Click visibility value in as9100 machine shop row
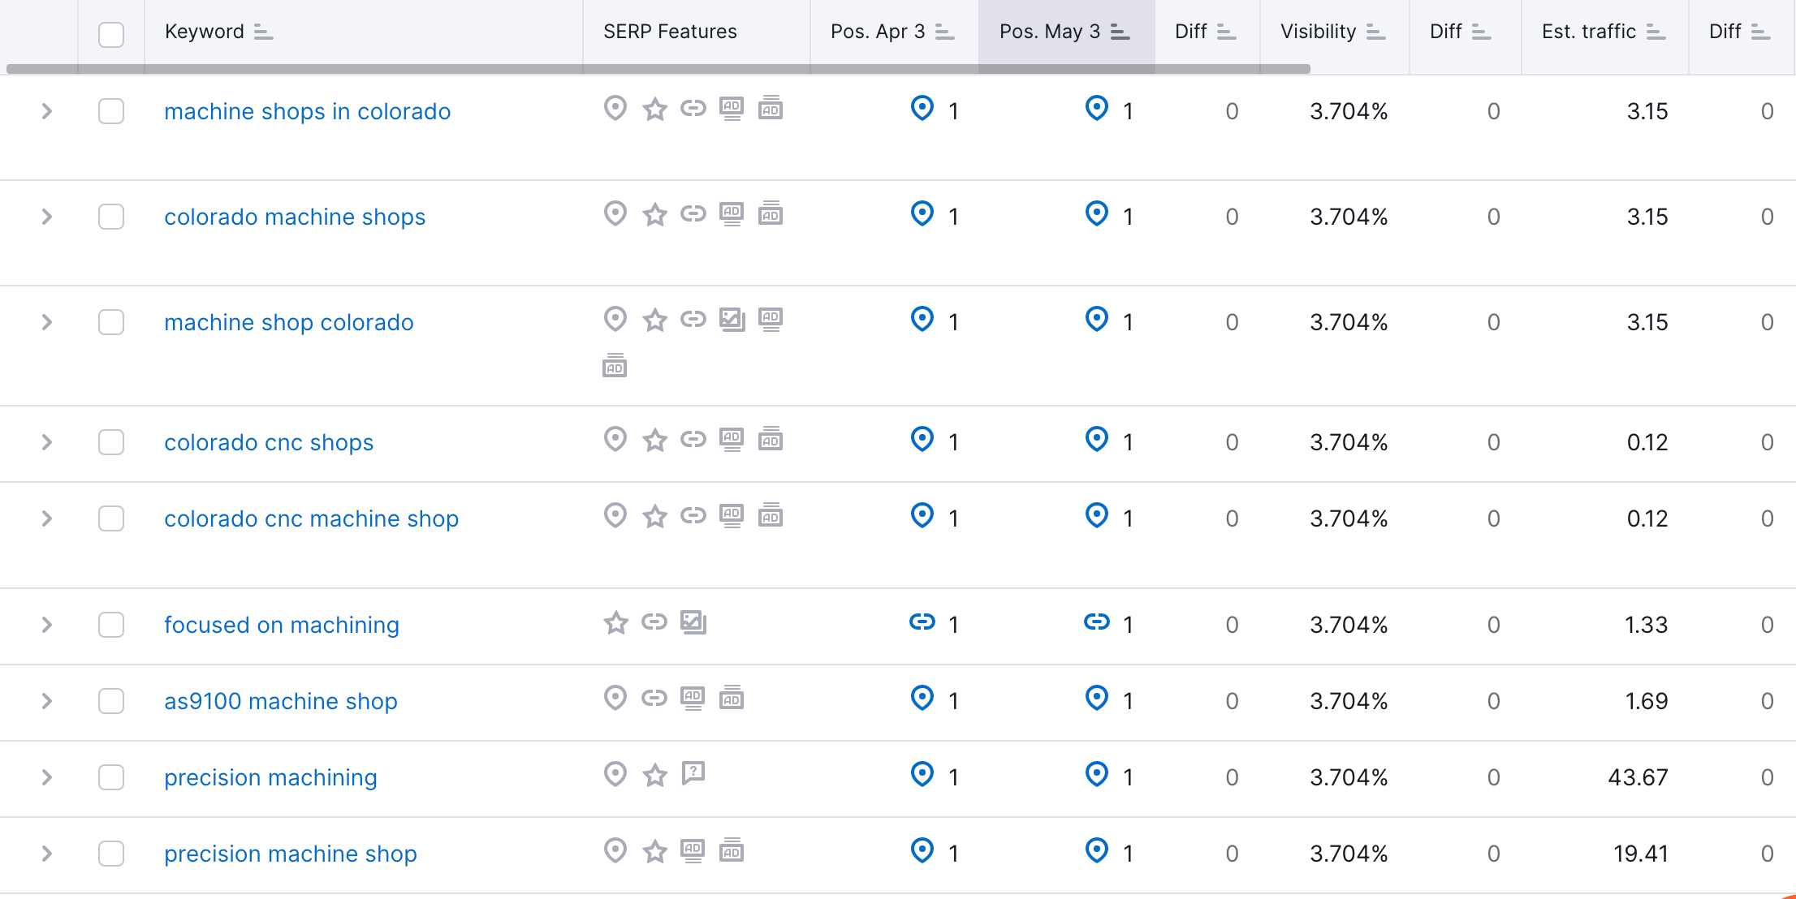This screenshot has width=1796, height=899. tap(1349, 701)
